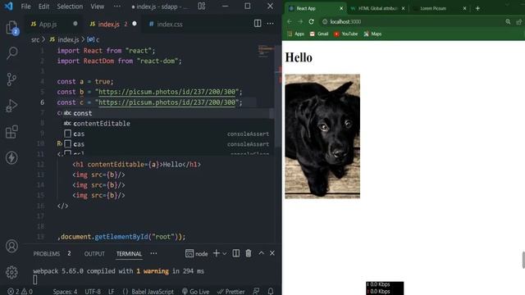Open the Manage gear icon
This screenshot has height=295, width=525.
point(11,272)
